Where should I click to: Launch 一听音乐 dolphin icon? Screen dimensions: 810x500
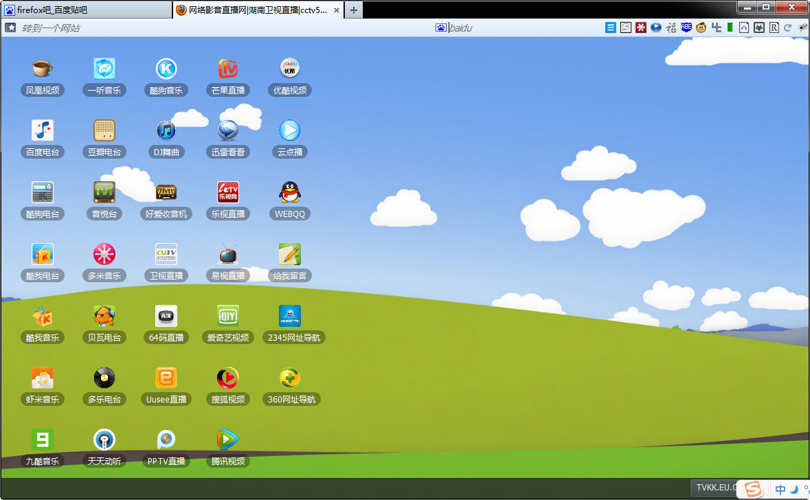click(x=104, y=68)
